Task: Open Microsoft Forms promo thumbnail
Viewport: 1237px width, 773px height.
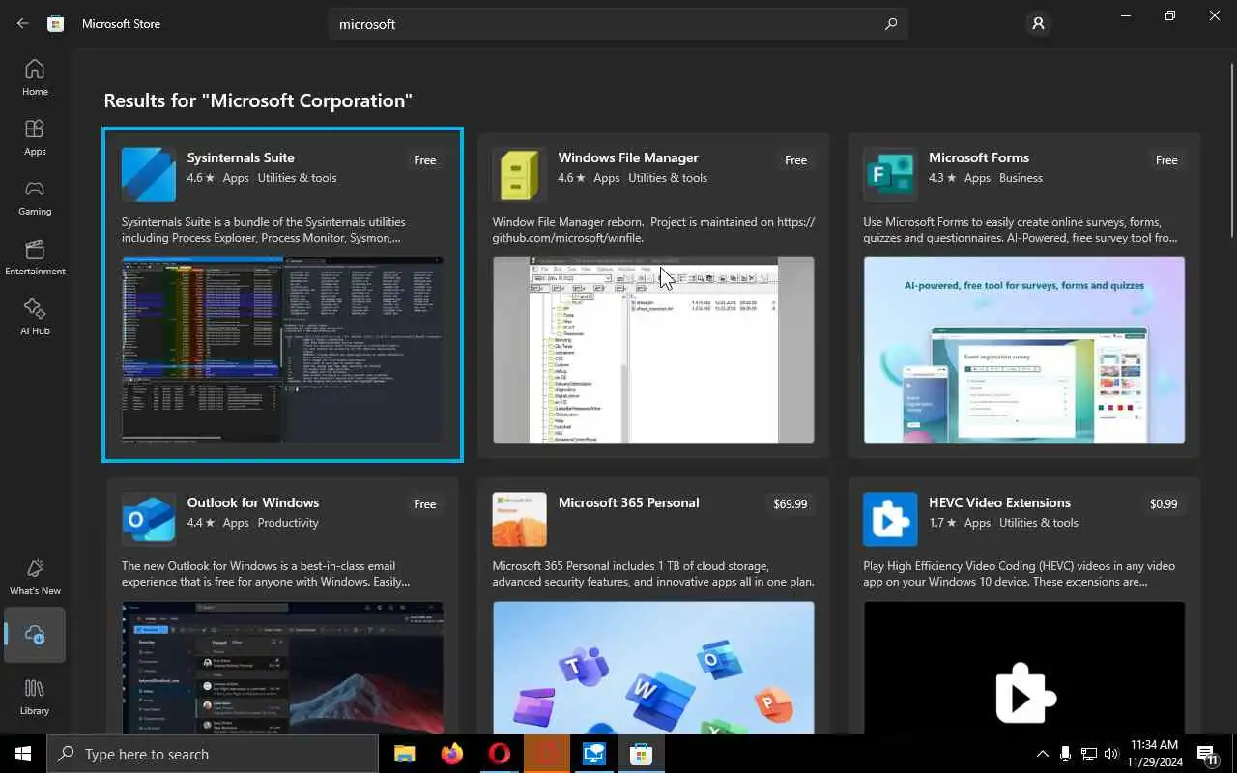Action: tap(1024, 350)
